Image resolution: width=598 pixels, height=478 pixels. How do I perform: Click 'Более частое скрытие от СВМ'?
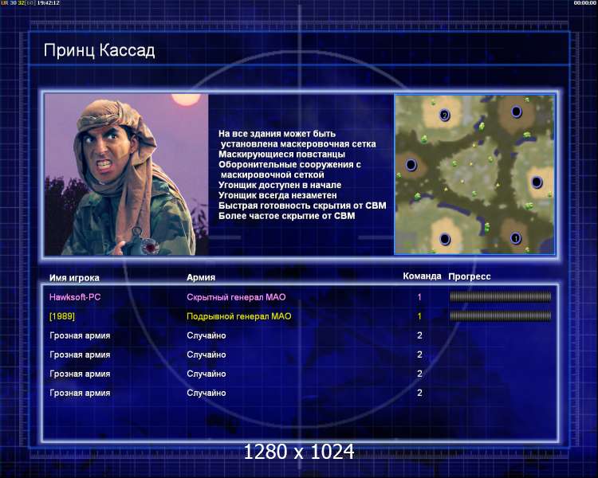tap(286, 216)
